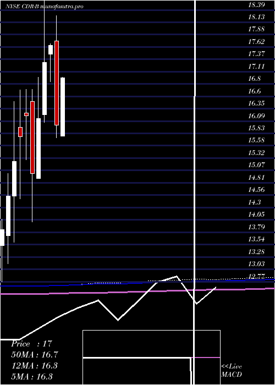This screenshot has width=275, height=385.
Task: Click the Price : 17 readout
Action: point(31,344)
